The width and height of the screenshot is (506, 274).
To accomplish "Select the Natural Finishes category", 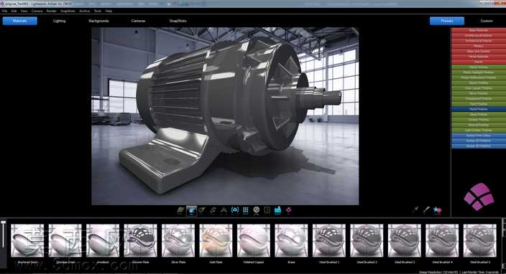I will coord(478,125).
